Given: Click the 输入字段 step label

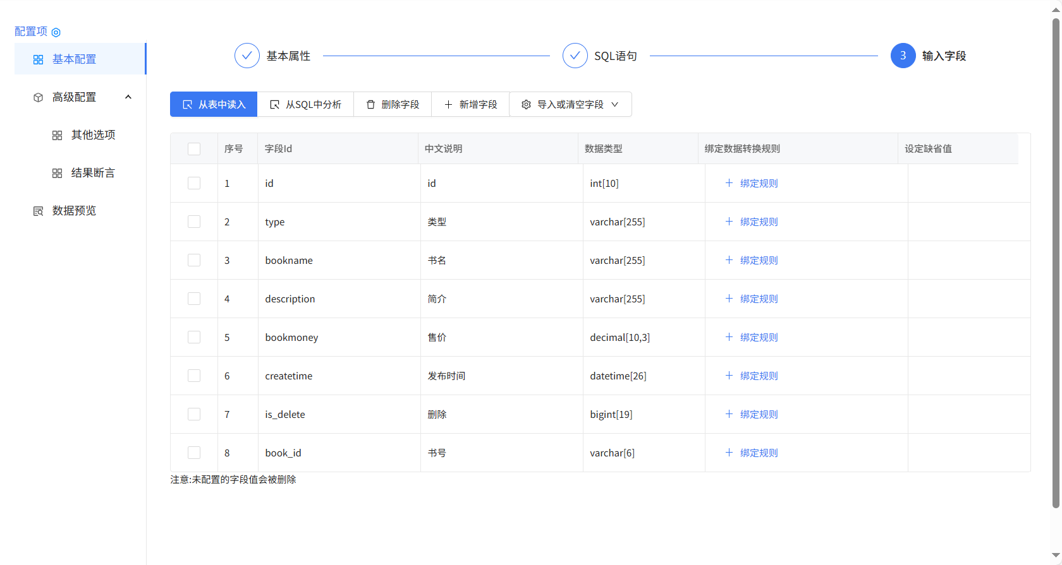Looking at the screenshot, I should [944, 56].
